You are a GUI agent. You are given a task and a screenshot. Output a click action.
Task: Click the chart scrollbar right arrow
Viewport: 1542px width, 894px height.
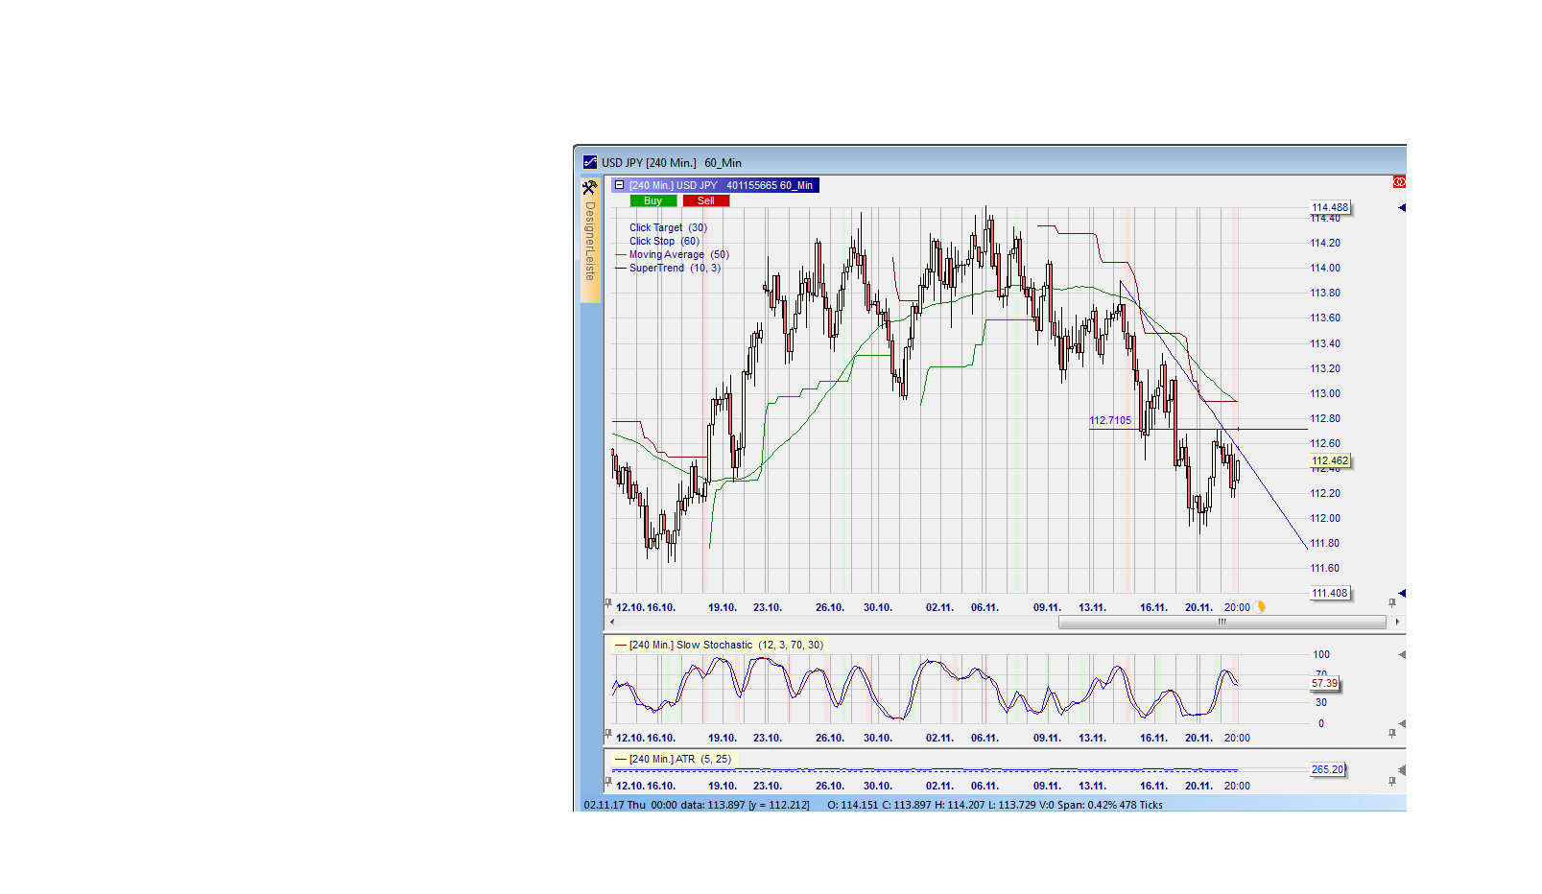(1397, 623)
